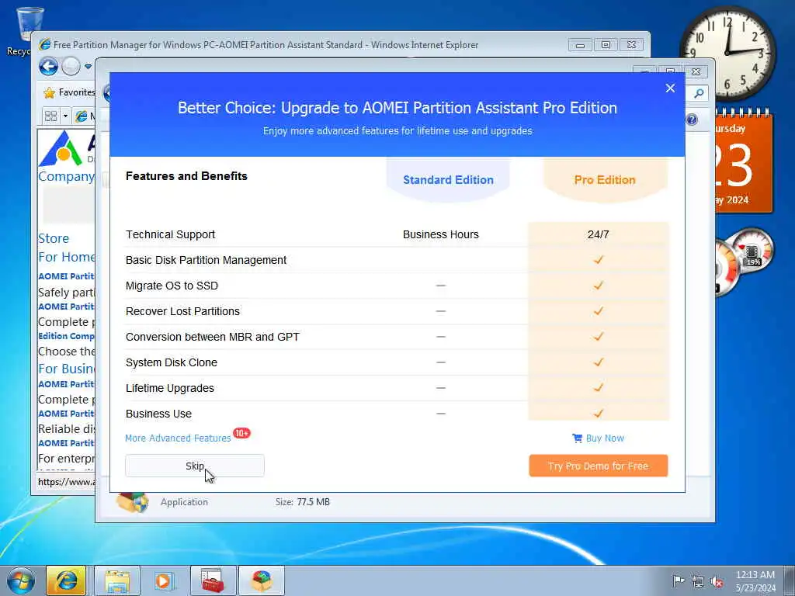Click Basic Disk Partition Management label
The image size is (795, 596).
206,260
